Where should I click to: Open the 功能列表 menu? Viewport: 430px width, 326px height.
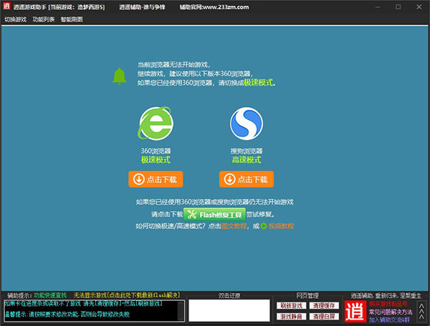coord(44,19)
